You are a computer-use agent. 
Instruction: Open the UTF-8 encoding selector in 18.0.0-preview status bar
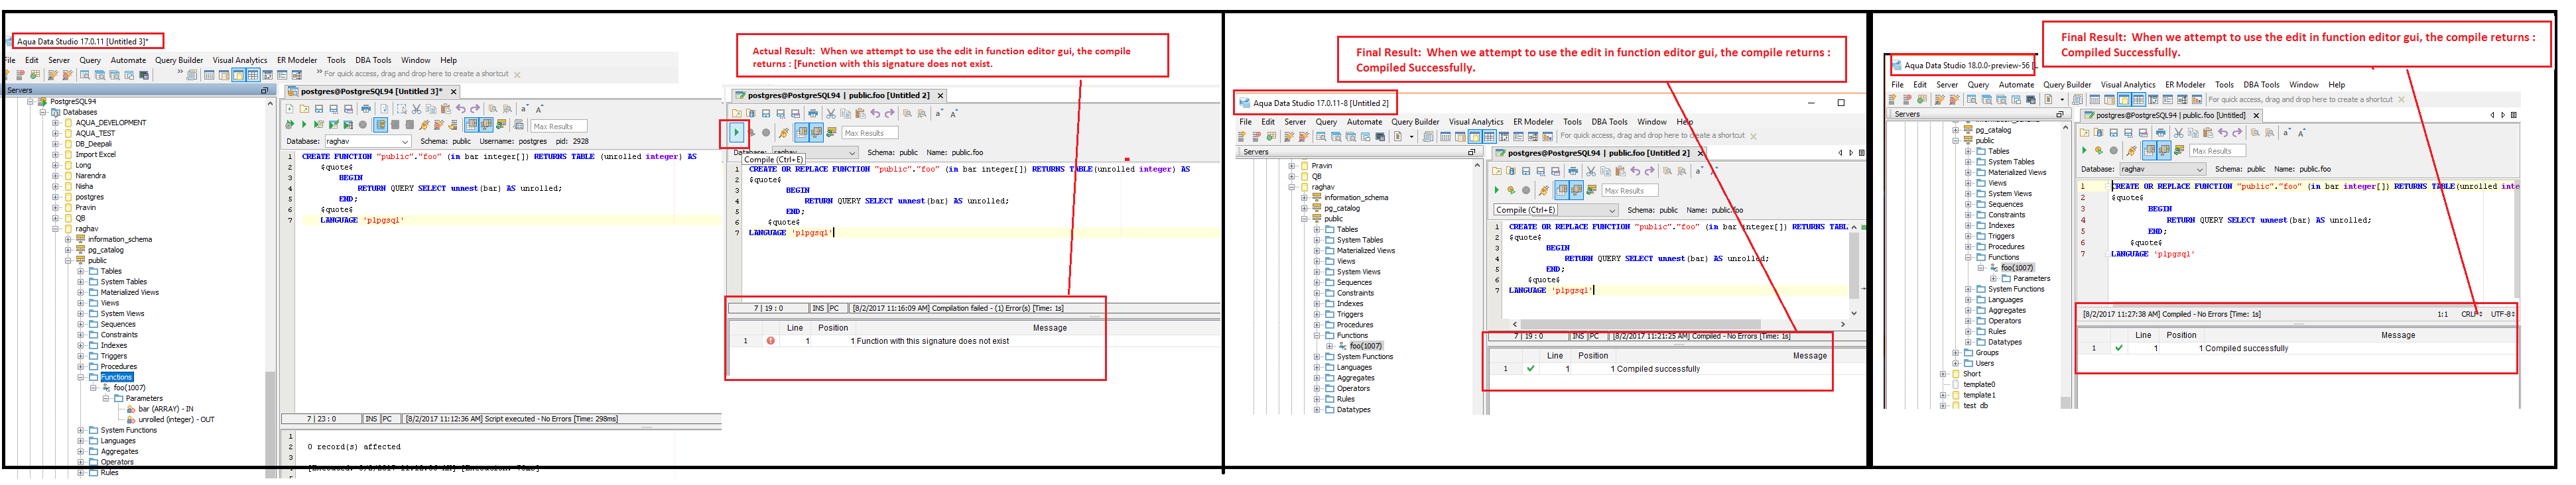coord(2502,314)
